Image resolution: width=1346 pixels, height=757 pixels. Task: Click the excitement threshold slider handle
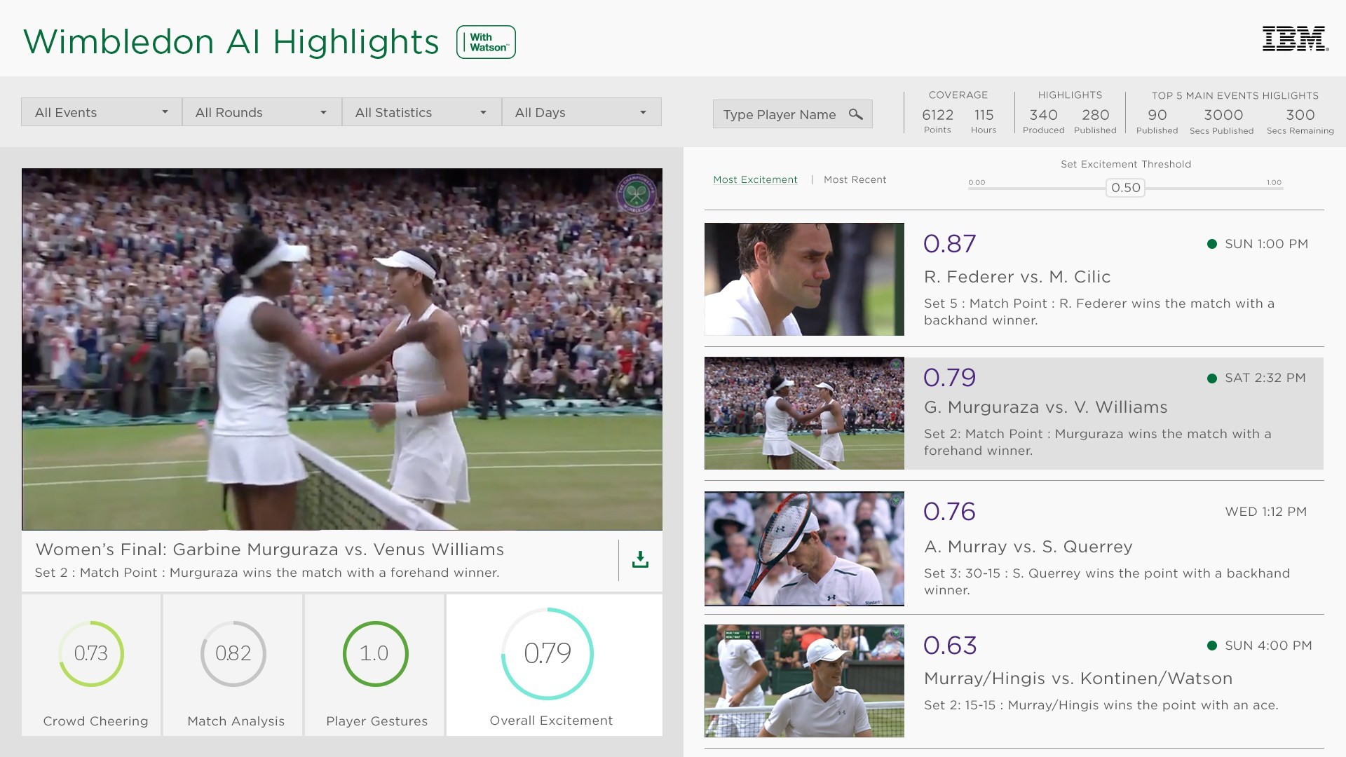pyautogui.click(x=1125, y=188)
